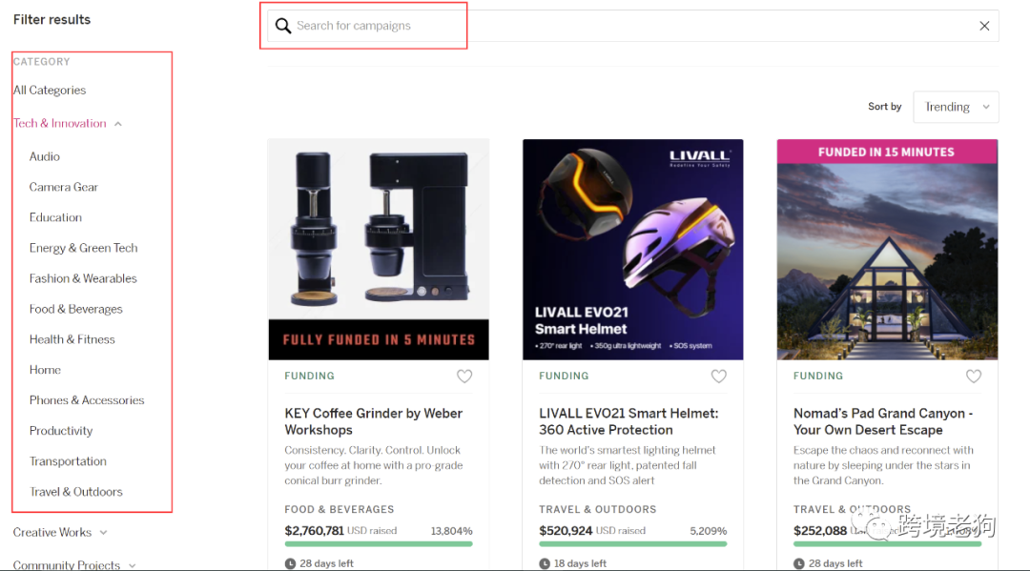Image resolution: width=1030 pixels, height=571 pixels.
Task: Select the Transportation subcategory
Action: point(68,461)
